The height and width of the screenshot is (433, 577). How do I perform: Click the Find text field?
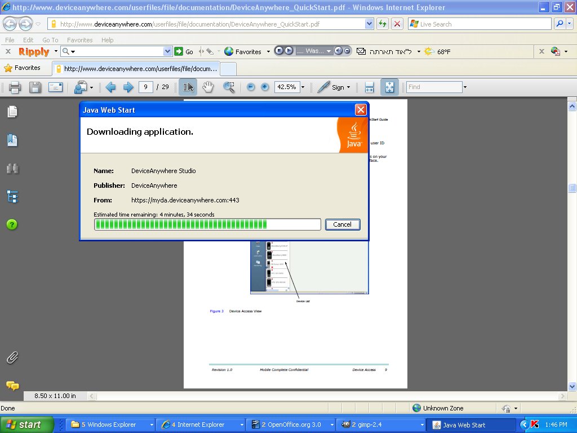434,87
